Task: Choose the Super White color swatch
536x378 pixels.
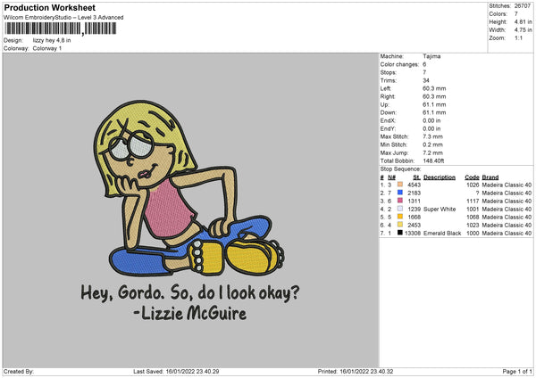Action: click(400, 209)
